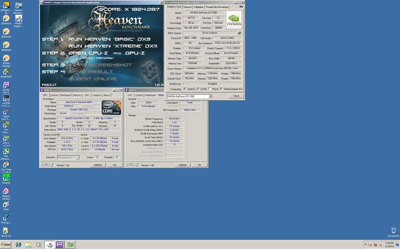Open the CPU Tweaker desktop icon
The image size is (400, 249).
coord(6,127)
